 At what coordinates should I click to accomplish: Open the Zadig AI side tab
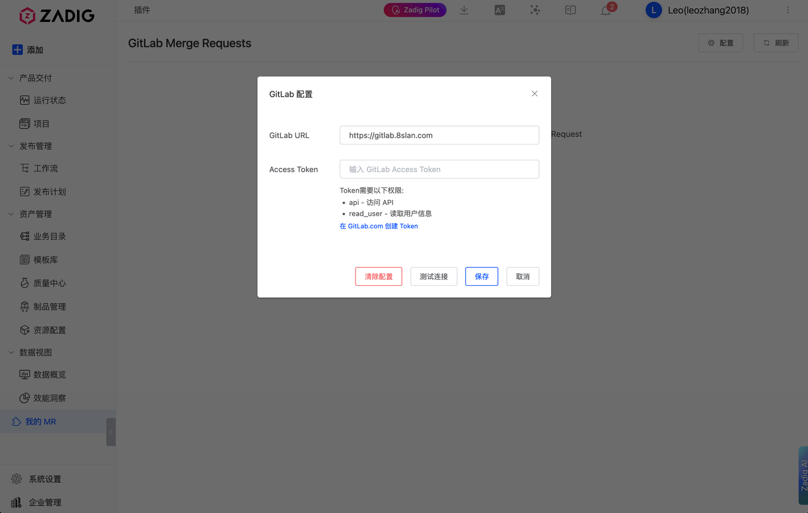coord(804,475)
